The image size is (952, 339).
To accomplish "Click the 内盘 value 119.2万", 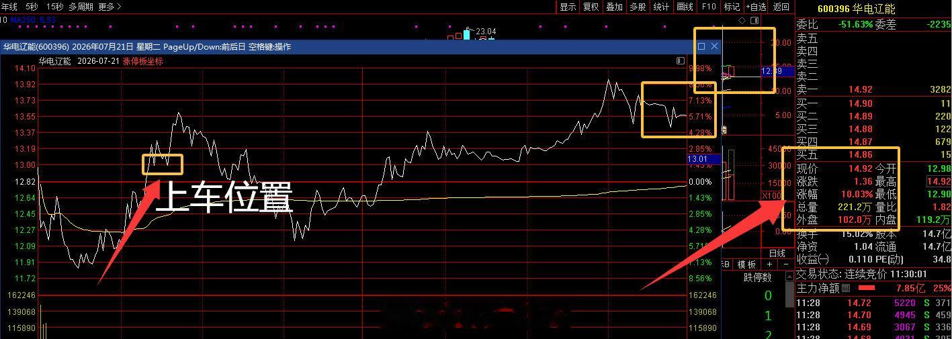I will click(x=934, y=220).
